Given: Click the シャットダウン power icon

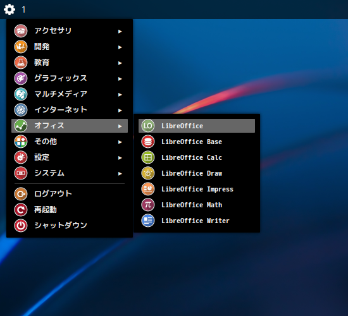Looking at the screenshot, I should [21, 226].
